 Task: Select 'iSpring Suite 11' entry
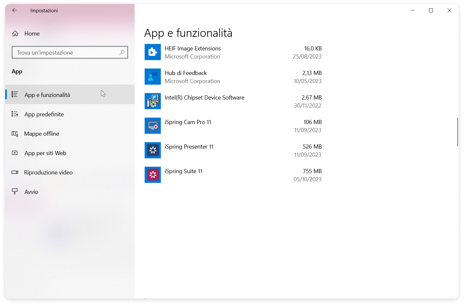[233, 175]
